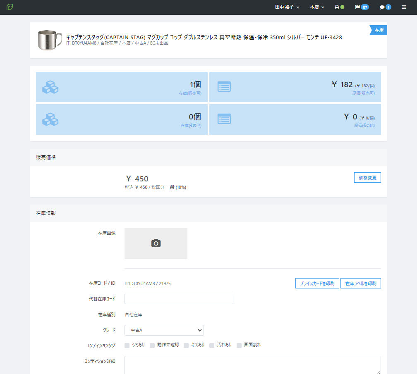Click the list icon for 原価(その他)
The width and height of the screenshot is (417, 374).
click(x=224, y=119)
